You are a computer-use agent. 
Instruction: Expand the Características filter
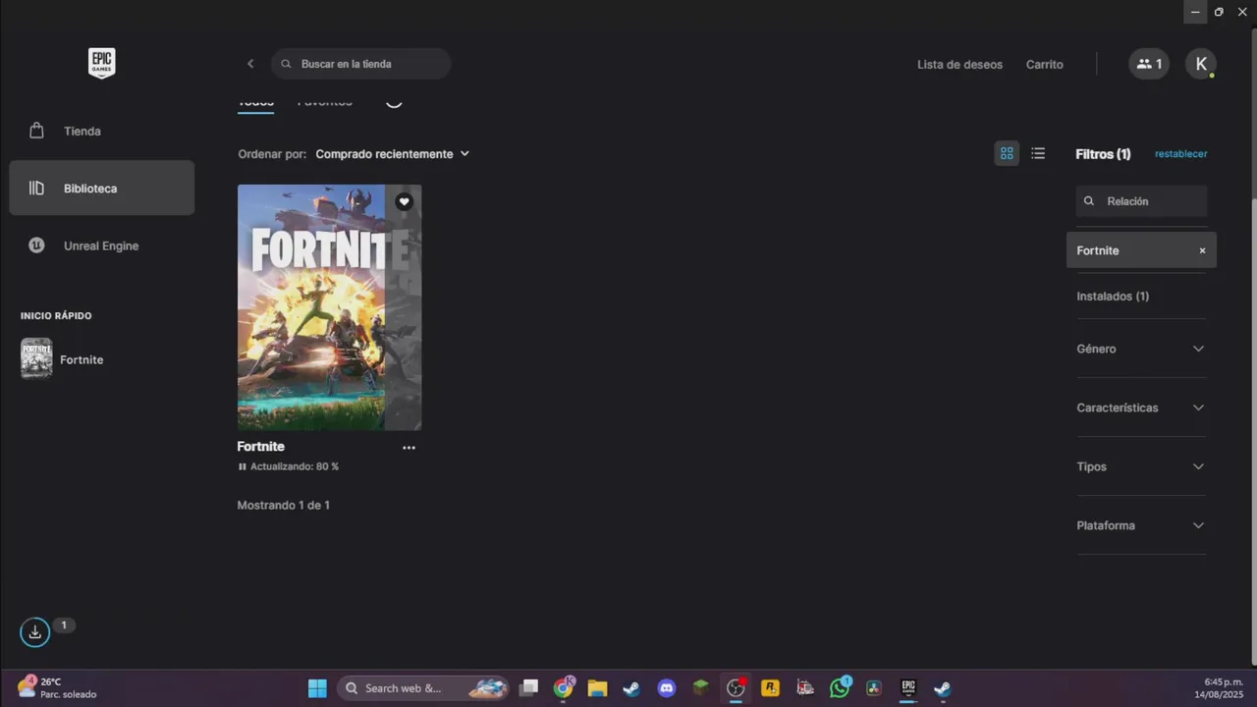click(1141, 408)
